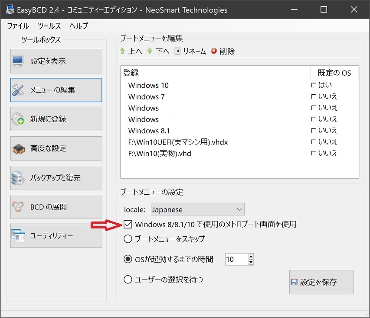Screen dimensions: 370x318
Task: Select the OSが起動するまでの時間 radio button
Action: [x=128, y=259]
